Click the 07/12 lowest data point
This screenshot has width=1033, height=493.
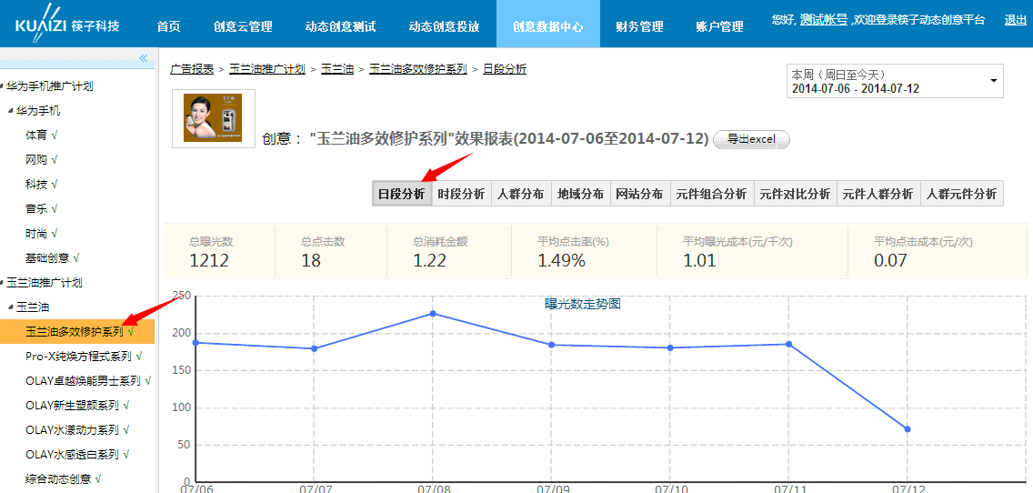point(908,429)
